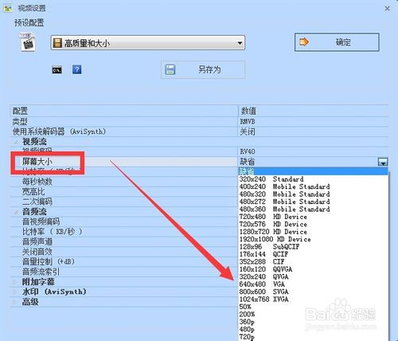This screenshot has height=341, width=398.
Task: Click the 另存为 button
Action: click(x=203, y=70)
